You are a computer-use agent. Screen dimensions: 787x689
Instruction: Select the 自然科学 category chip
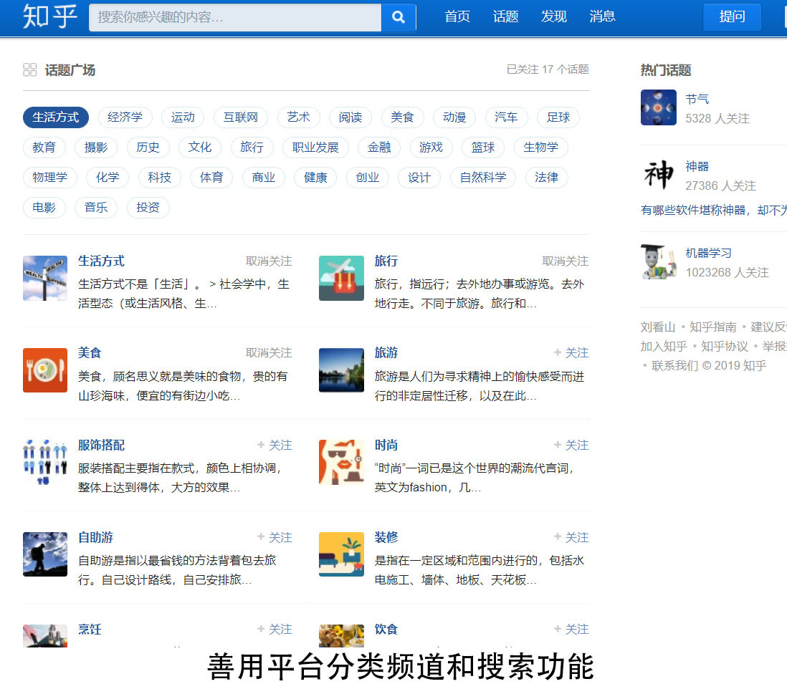[x=482, y=178]
